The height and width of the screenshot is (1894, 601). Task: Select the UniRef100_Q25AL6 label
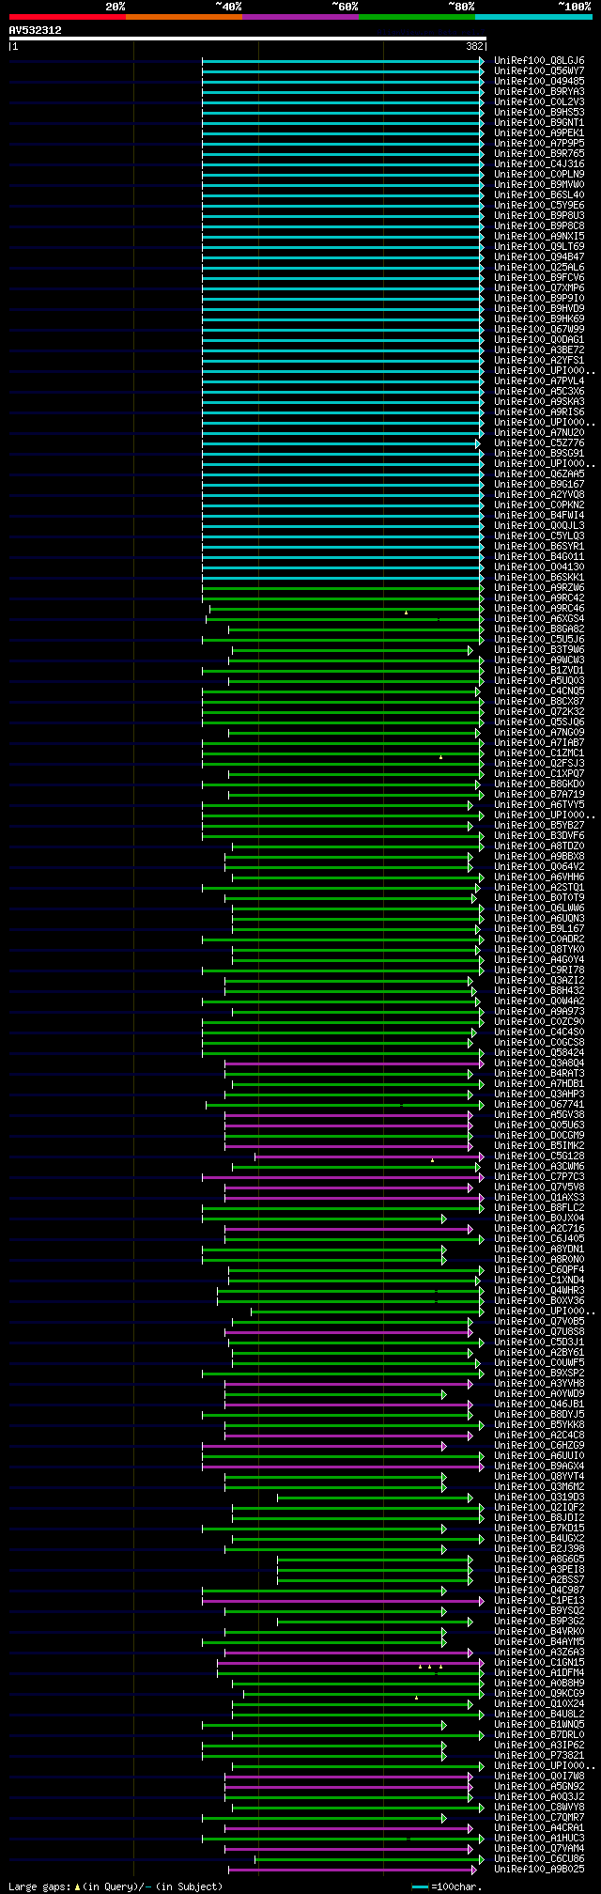point(539,267)
